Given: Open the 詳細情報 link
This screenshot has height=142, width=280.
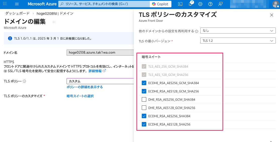Looking at the screenshot, I should pyautogui.click(x=97, y=71).
